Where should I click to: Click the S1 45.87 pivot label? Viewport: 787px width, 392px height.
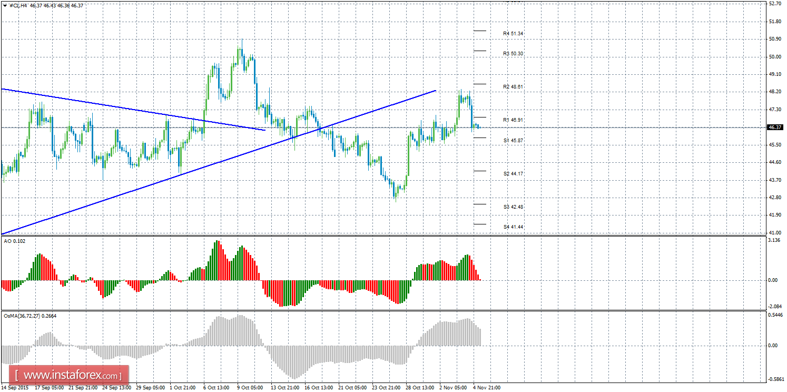coord(513,141)
